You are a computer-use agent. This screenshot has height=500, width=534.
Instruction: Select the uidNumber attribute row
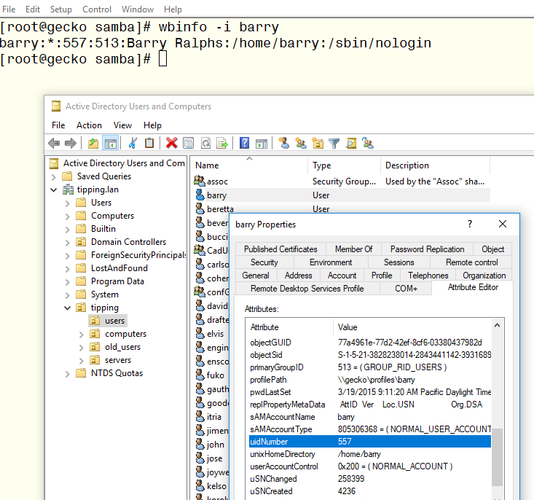(370, 442)
